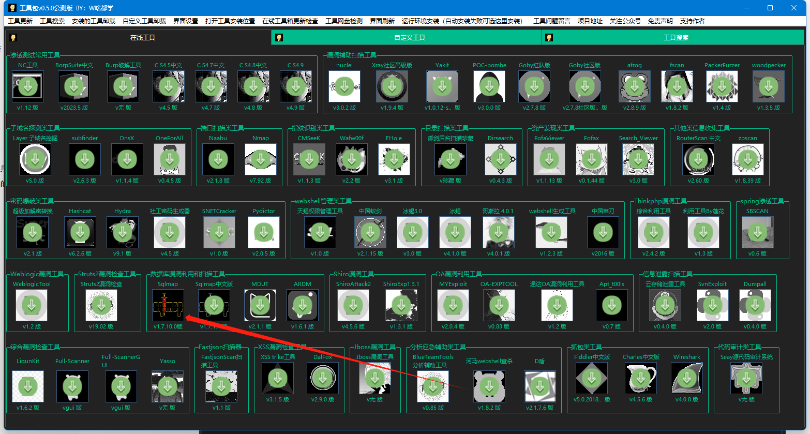This screenshot has width=810, height=434.
Task: Open the woodpecker tool icon
Action: click(x=769, y=86)
